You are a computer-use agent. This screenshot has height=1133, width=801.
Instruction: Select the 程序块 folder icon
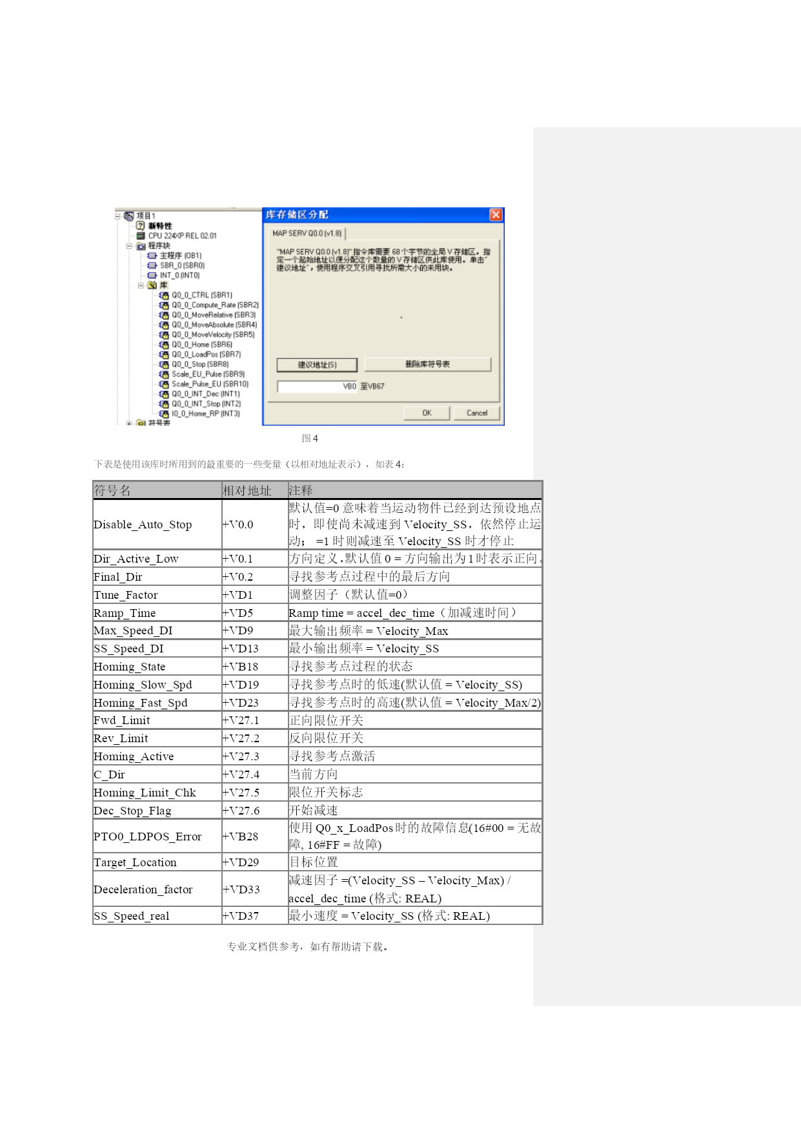click(141, 246)
